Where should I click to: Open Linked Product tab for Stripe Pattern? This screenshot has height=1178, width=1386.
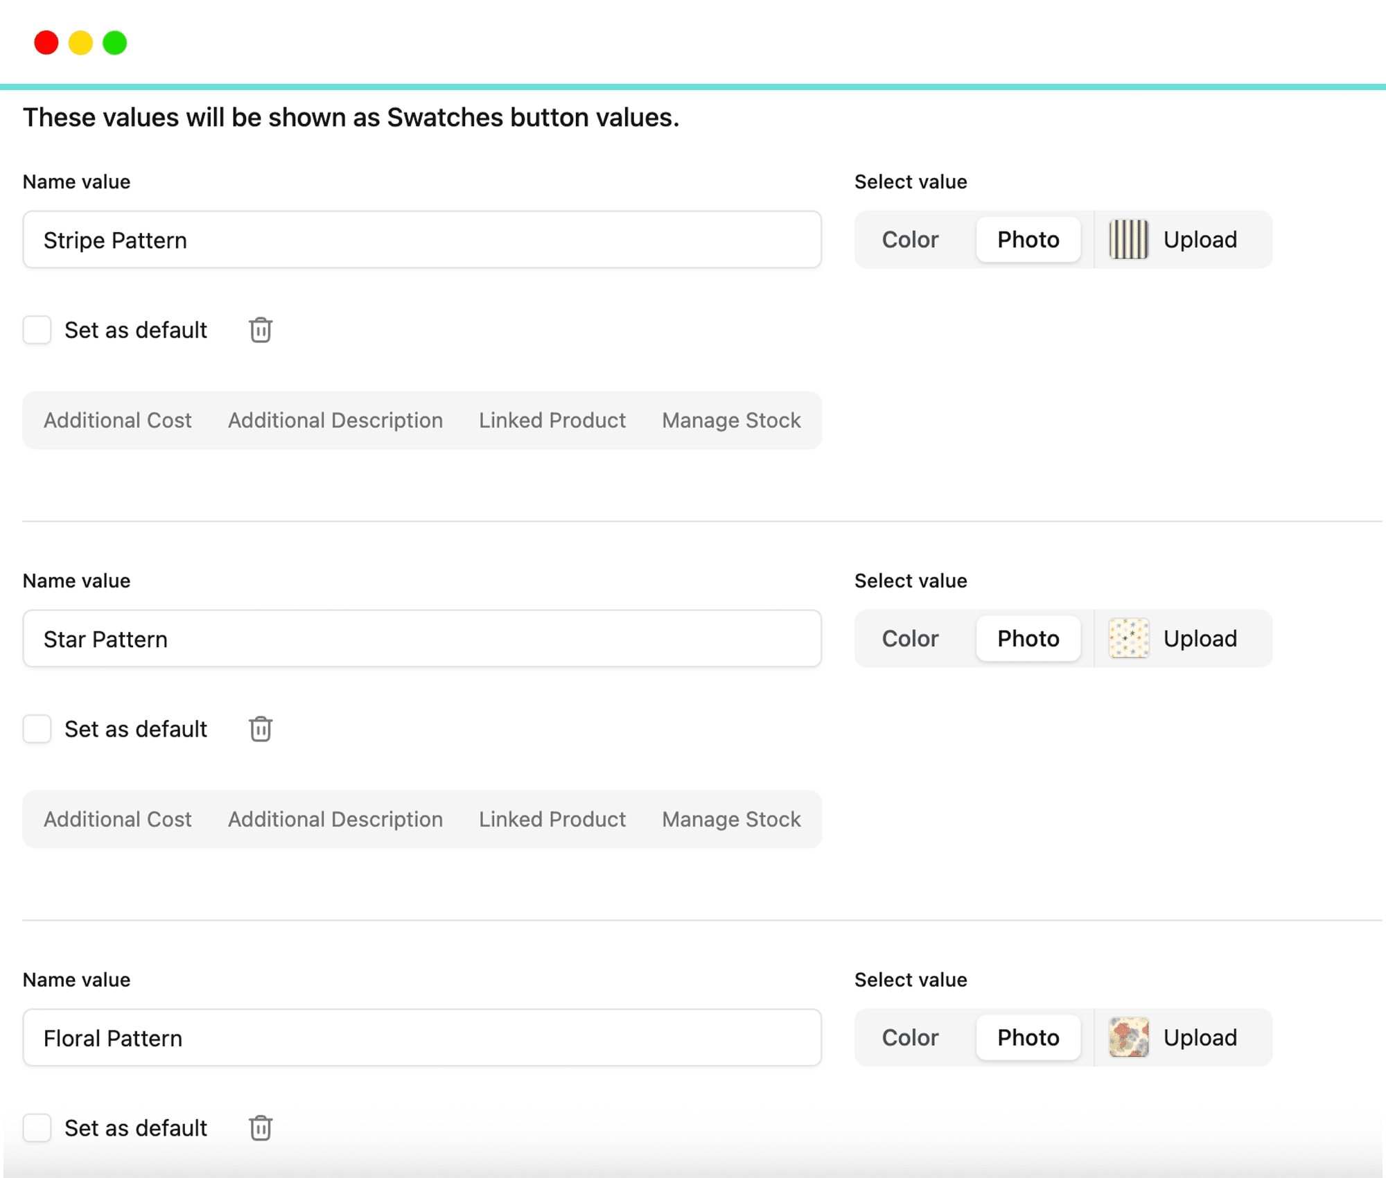pyautogui.click(x=552, y=421)
